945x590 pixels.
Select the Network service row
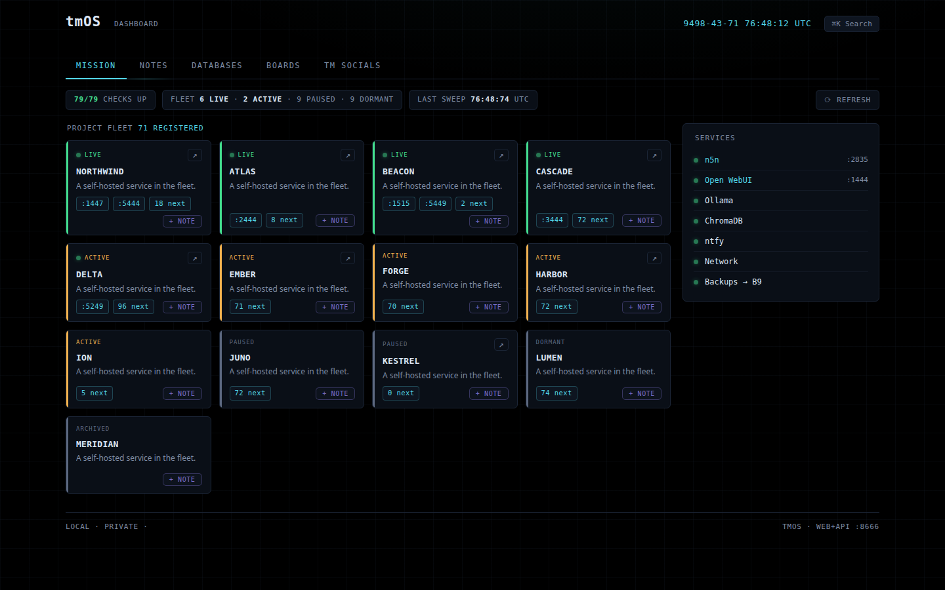click(x=781, y=262)
